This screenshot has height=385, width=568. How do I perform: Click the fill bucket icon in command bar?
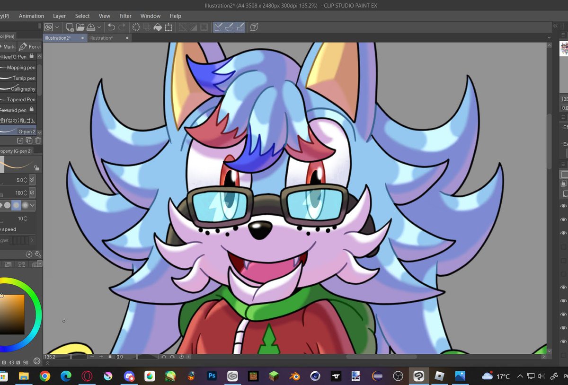pos(158,27)
